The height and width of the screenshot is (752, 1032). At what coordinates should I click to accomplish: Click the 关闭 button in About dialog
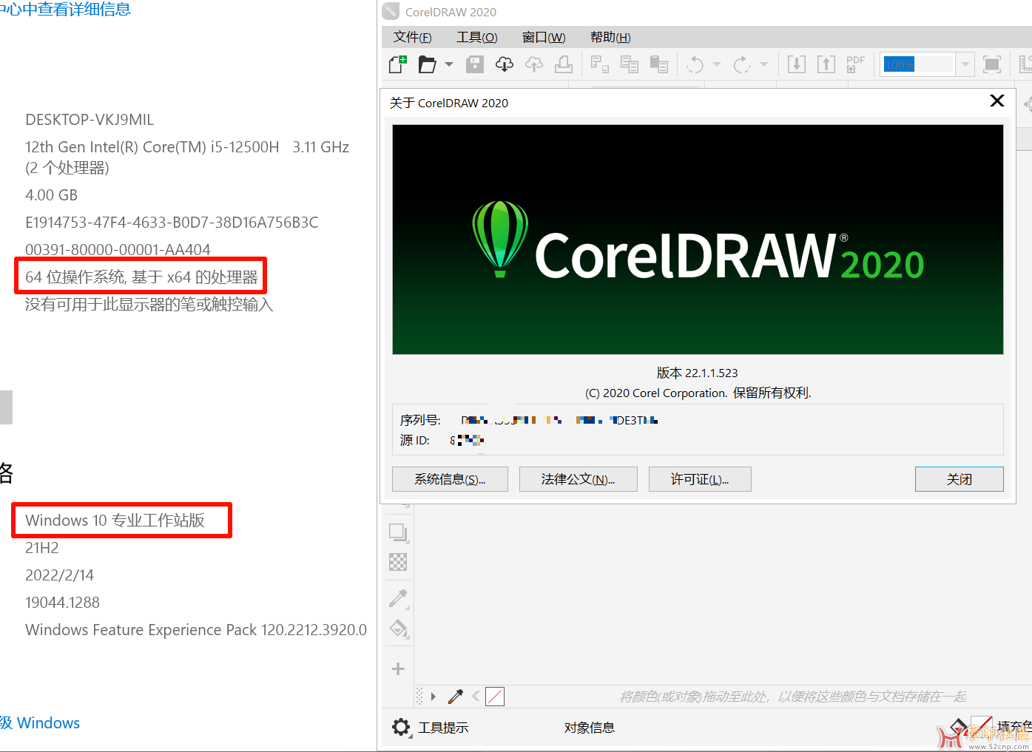960,479
